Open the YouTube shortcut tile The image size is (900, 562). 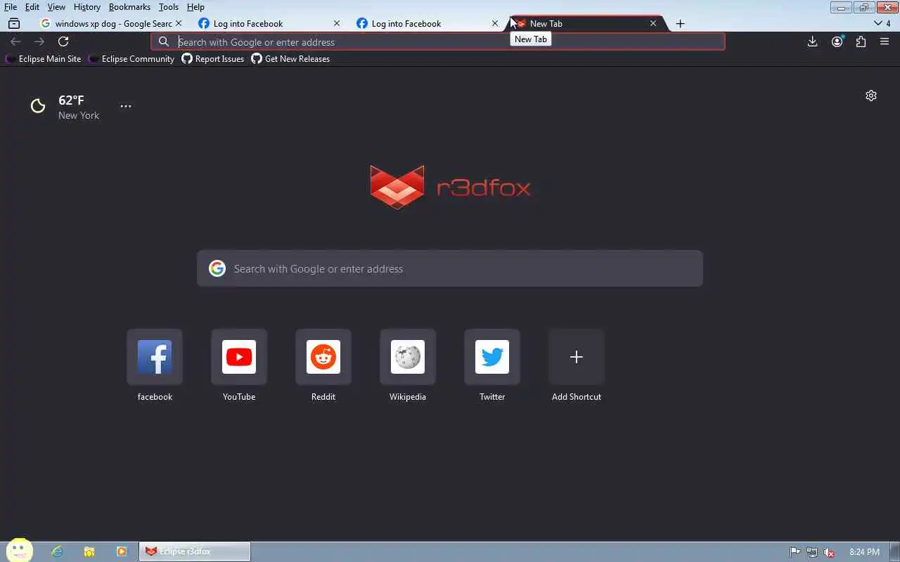239,357
